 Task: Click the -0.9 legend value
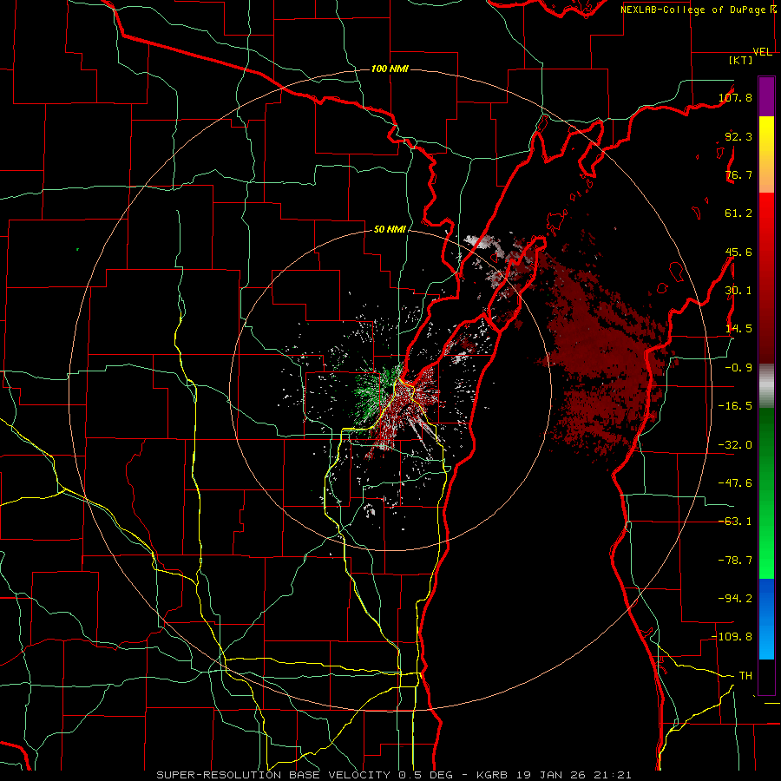click(x=738, y=368)
